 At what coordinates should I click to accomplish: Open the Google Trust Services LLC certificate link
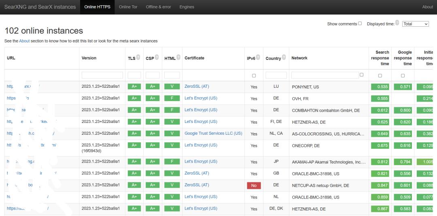coord(213,133)
